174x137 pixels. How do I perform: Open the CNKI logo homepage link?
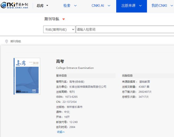coord(14,5)
